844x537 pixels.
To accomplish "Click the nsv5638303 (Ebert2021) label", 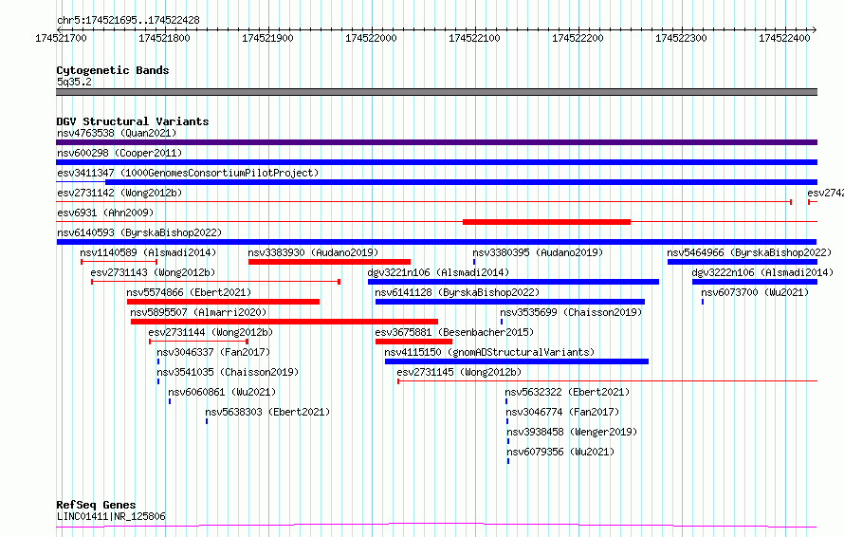I will pos(267,412).
